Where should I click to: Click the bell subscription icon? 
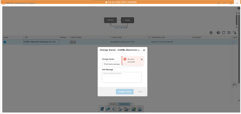click(x=126, y=109)
